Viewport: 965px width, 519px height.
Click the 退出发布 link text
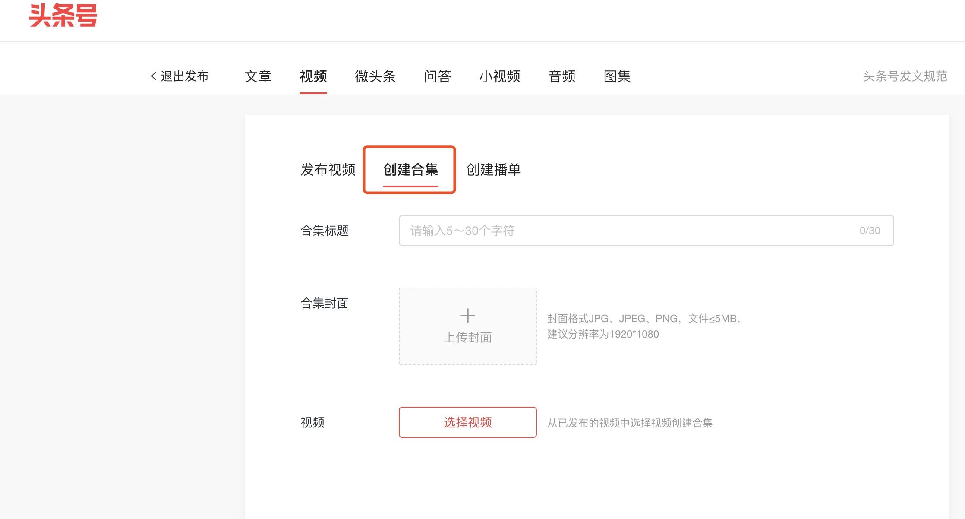tap(184, 76)
